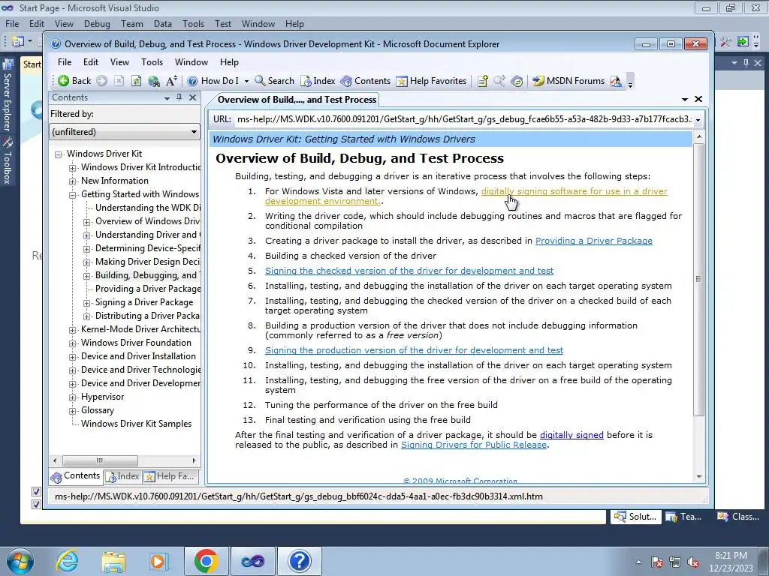Click the Solut... tab in Visual Studio

coord(635,517)
